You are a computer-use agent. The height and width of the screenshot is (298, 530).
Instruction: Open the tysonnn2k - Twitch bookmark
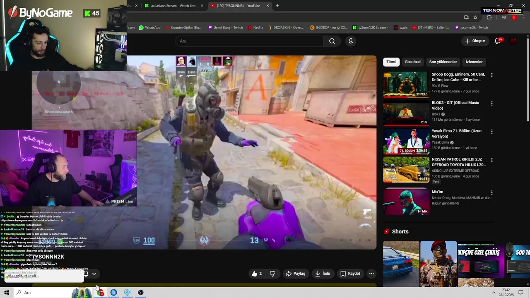tap(471, 28)
